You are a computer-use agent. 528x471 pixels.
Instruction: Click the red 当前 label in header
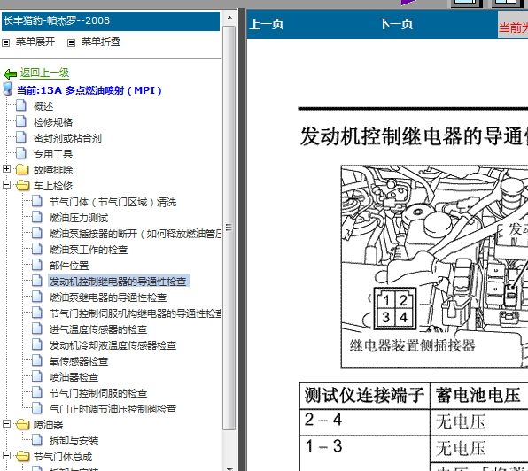click(513, 27)
